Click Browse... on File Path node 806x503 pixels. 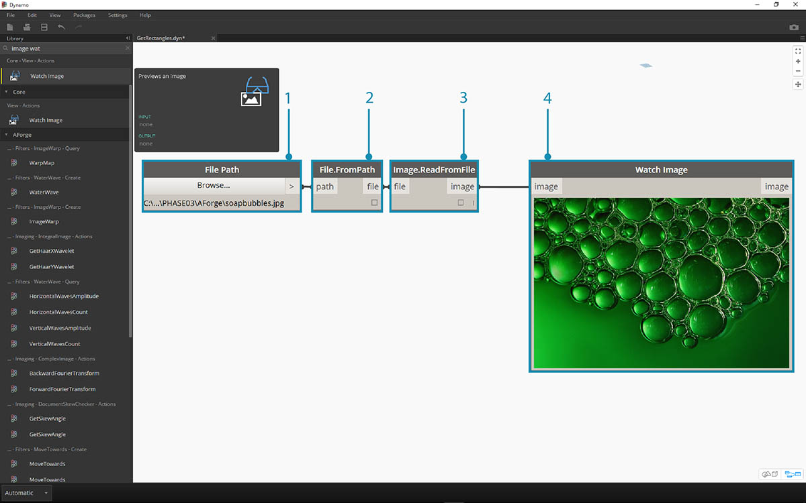(x=214, y=186)
